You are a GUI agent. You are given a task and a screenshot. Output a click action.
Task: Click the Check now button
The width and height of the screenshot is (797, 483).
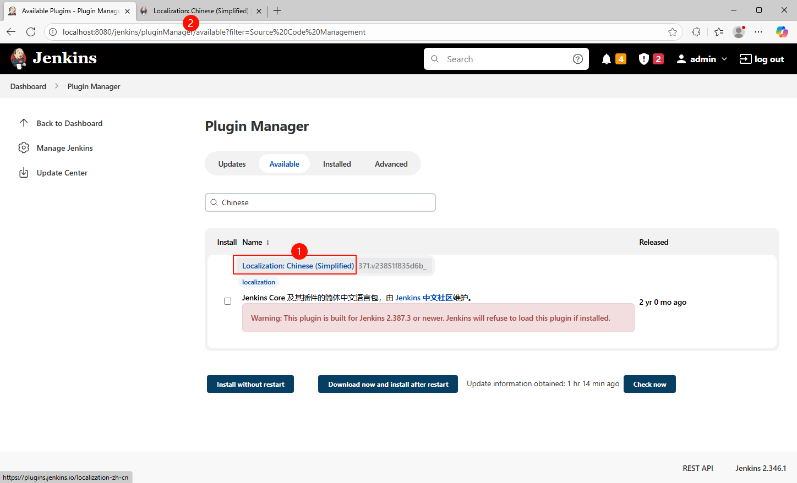[x=649, y=384]
